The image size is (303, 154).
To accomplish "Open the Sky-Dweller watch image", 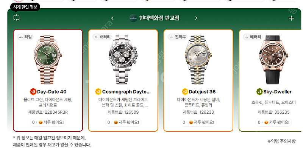I will click(273, 60).
